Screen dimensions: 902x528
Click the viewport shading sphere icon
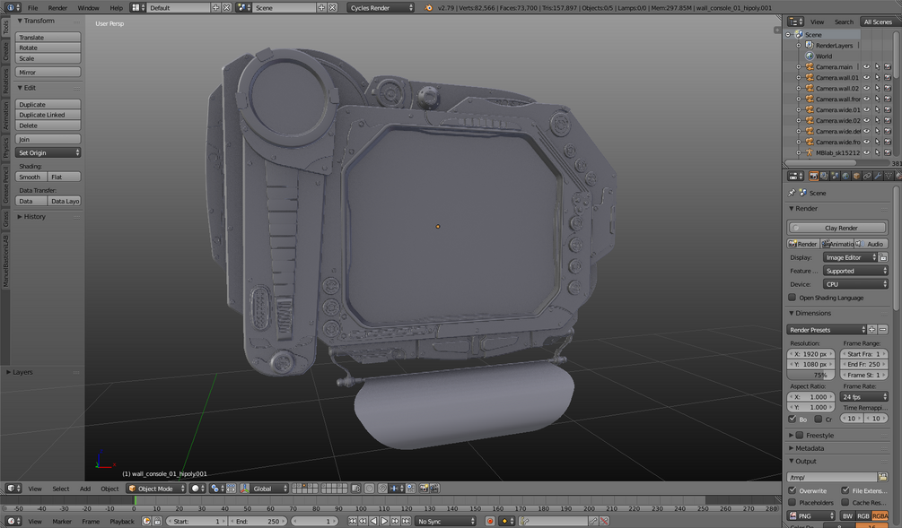(198, 489)
